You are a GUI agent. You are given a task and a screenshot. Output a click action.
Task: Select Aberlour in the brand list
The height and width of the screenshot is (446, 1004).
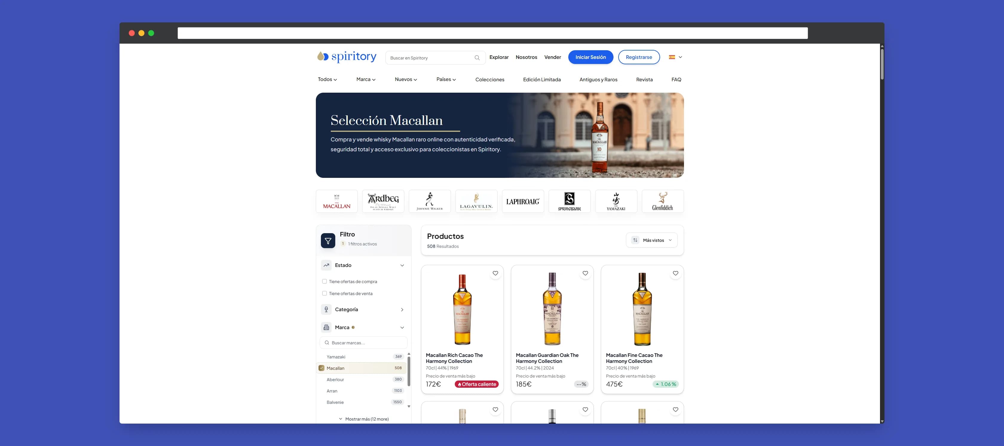coord(361,379)
